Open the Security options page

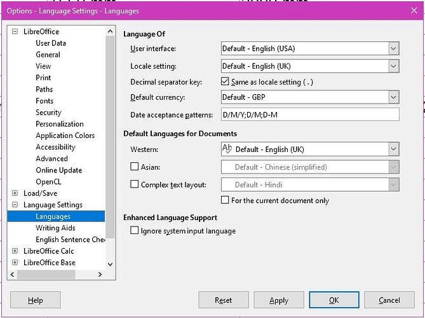(48, 113)
